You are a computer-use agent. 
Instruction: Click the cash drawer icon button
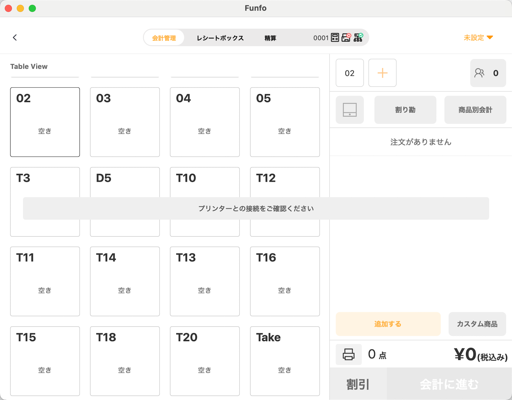(x=350, y=110)
